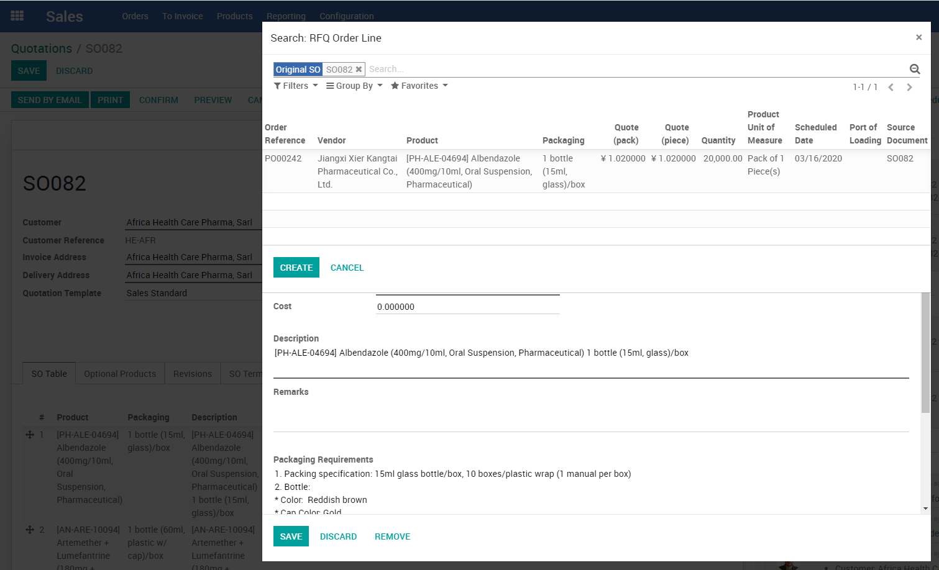
Task: Sort by Packaging column header
Action: pos(563,140)
